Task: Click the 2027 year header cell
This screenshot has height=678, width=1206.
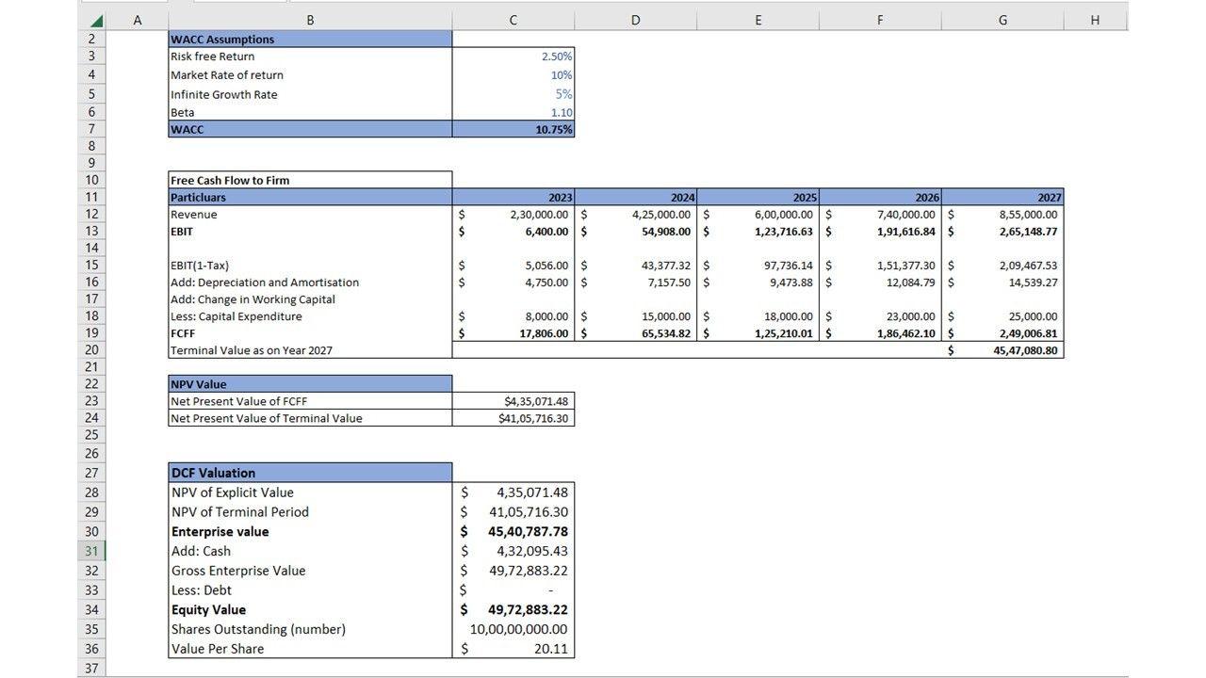Action: coord(1002,198)
